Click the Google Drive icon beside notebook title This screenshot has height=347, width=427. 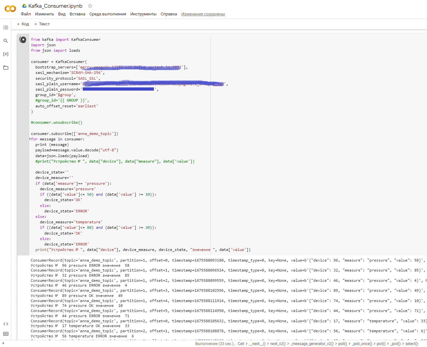[x=24, y=6]
